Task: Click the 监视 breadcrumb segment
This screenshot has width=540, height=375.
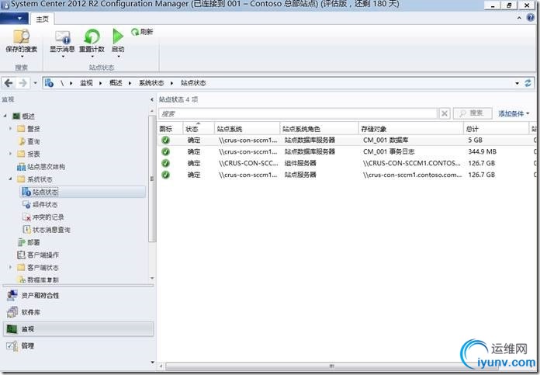Action: [x=86, y=83]
